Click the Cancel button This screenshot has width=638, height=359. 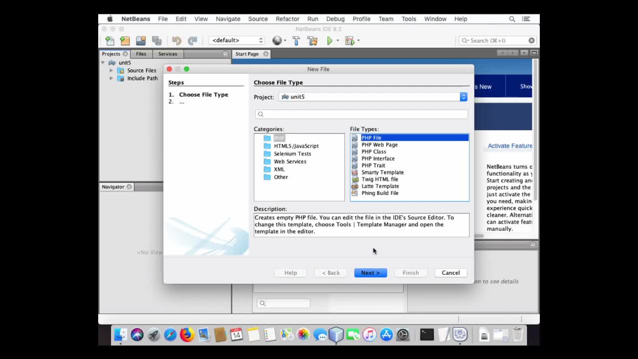pos(451,273)
